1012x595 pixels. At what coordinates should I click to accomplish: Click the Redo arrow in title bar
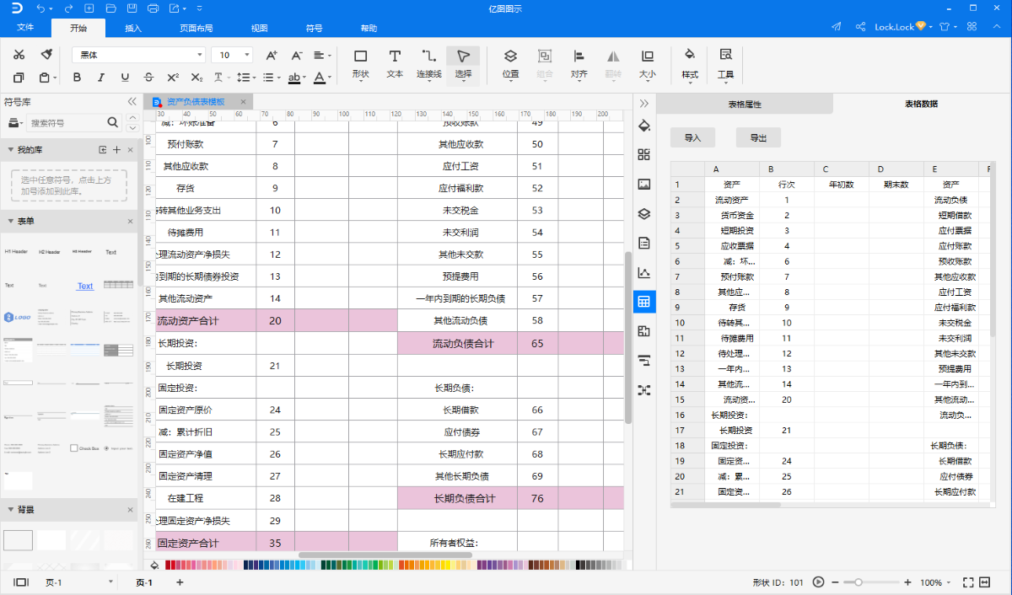point(68,8)
